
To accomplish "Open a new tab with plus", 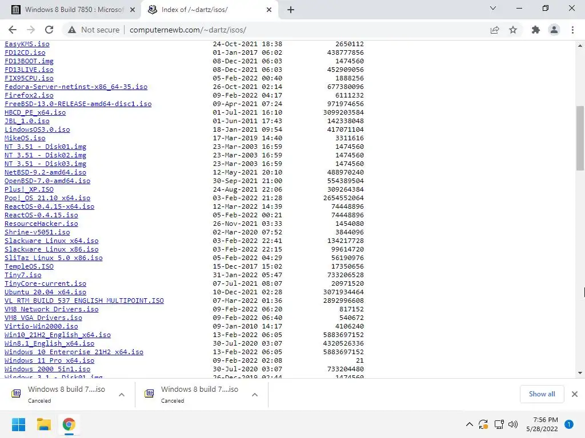I will pyautogui.click(x=291, y=10).
